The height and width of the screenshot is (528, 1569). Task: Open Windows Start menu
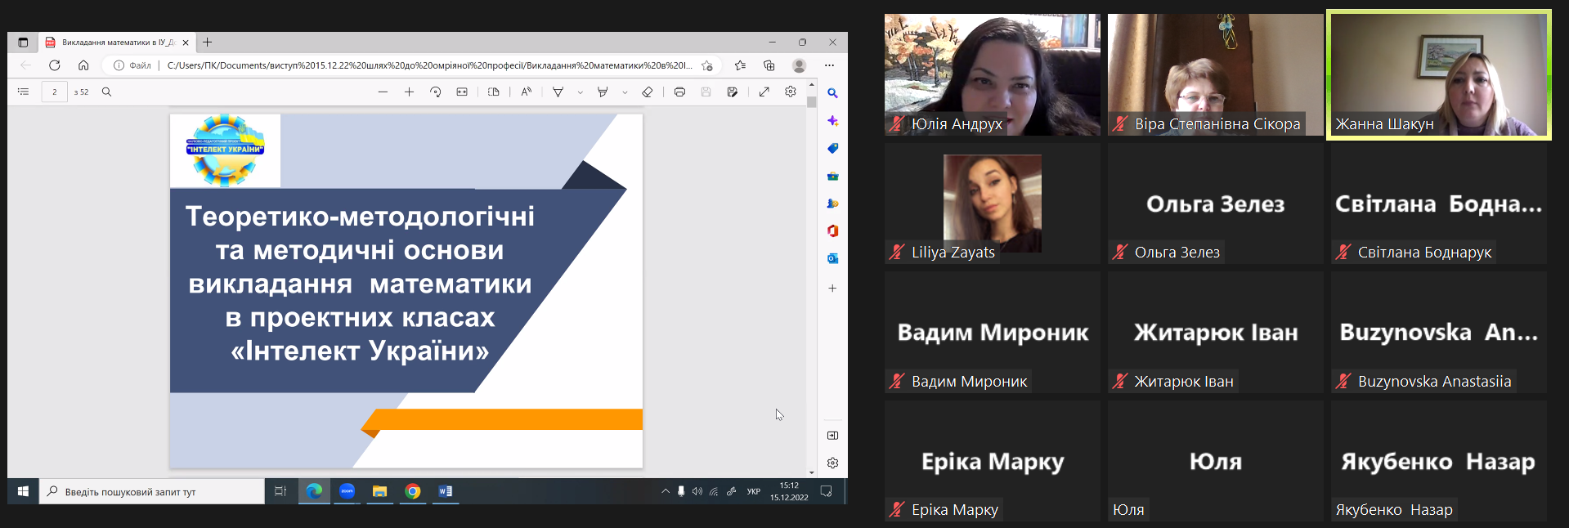point(23,491)
